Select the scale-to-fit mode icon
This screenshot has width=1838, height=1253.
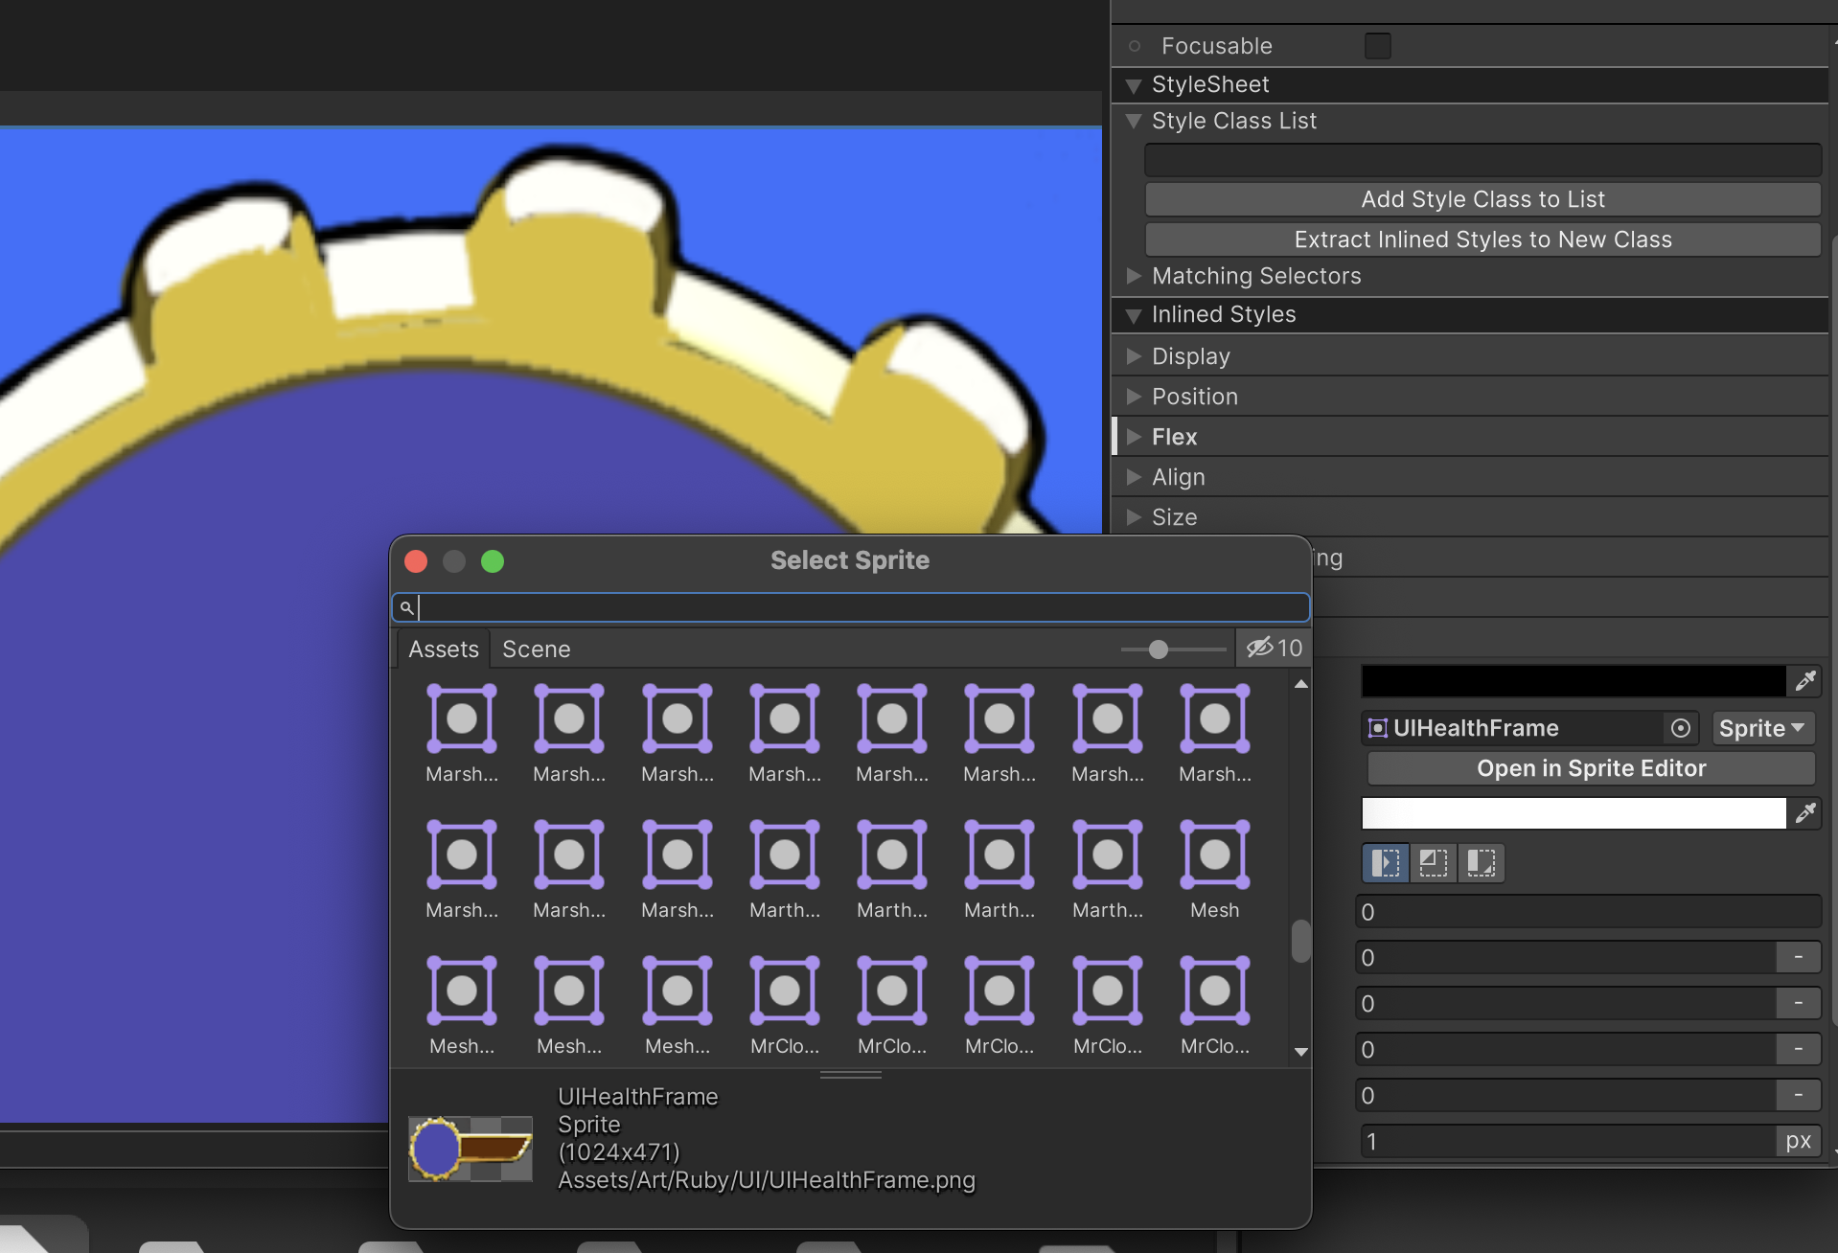coord(1481,863)
